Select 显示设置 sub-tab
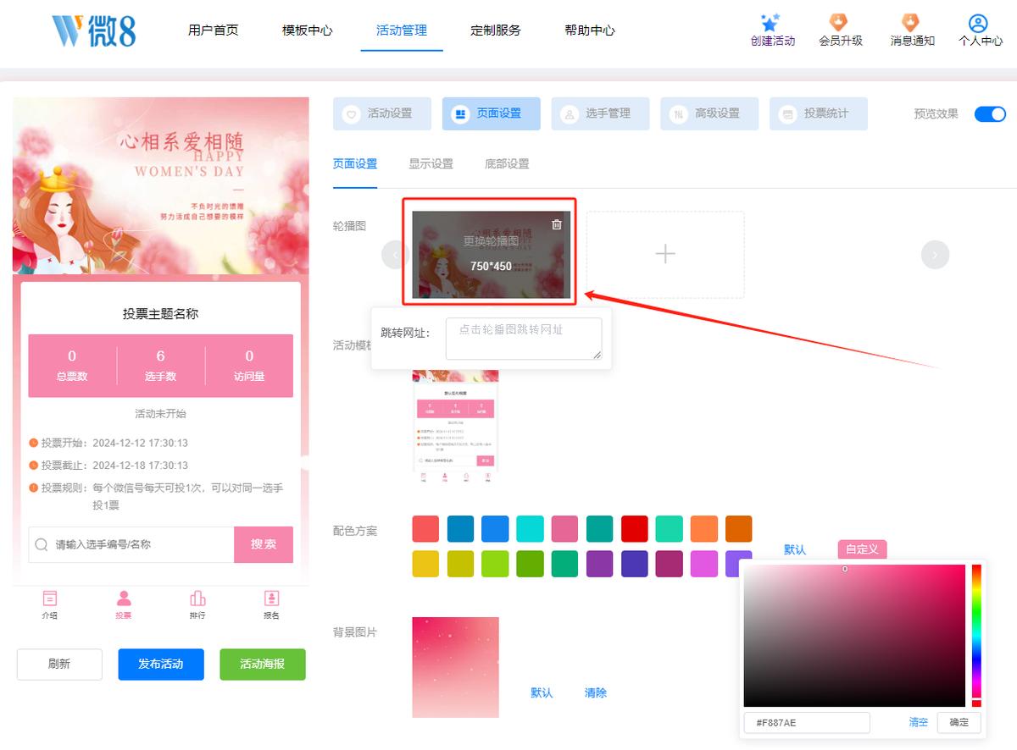Viewport: 1017px width, 750px height. pos(431,164)
